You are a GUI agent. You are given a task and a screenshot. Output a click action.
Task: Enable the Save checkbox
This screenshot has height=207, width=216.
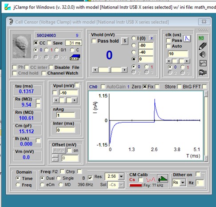point(49,43)
